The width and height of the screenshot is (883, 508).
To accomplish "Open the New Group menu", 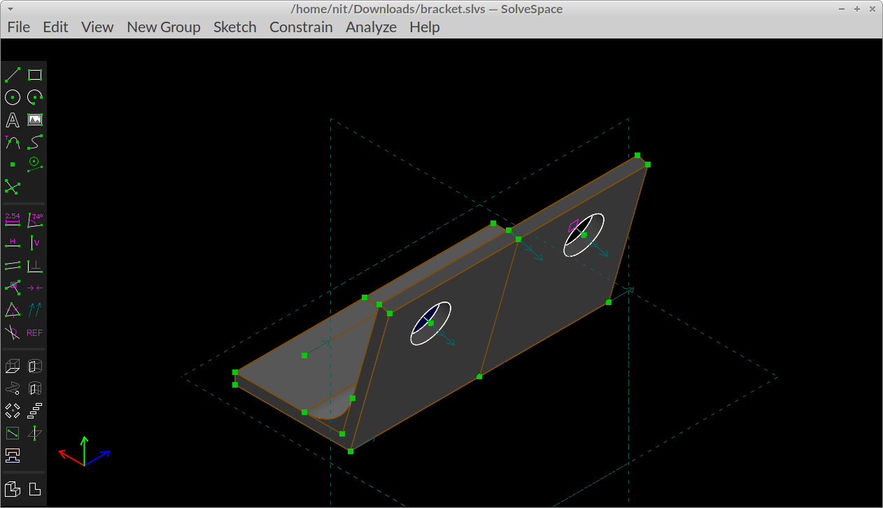I will [x=164, y=27].
